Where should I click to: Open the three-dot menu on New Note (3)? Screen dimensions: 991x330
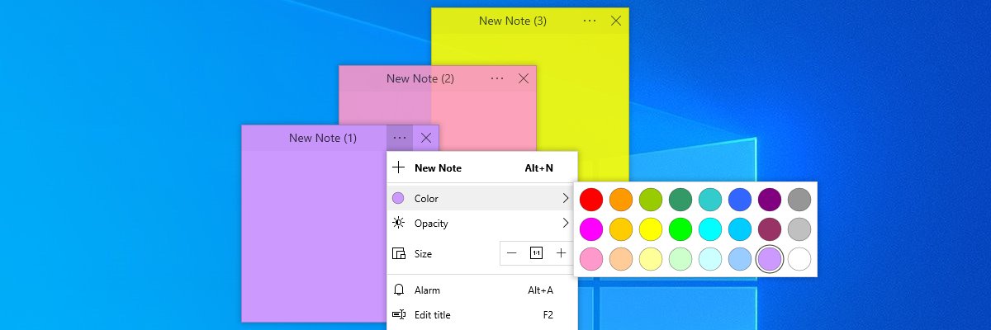[590, 21]
